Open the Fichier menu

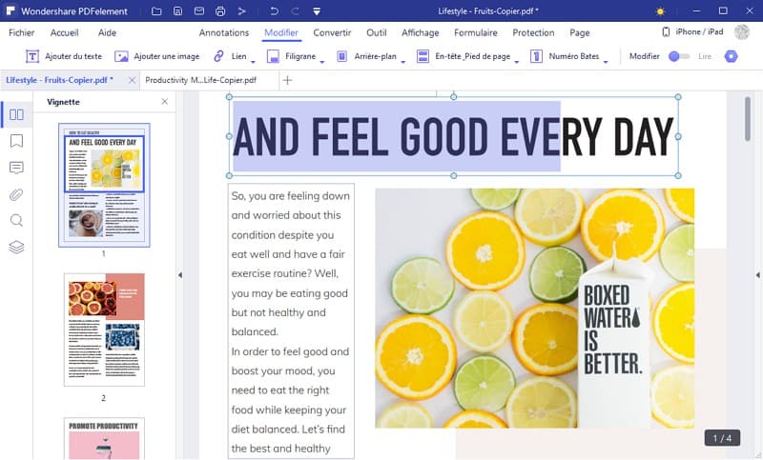tap(21, 32)
